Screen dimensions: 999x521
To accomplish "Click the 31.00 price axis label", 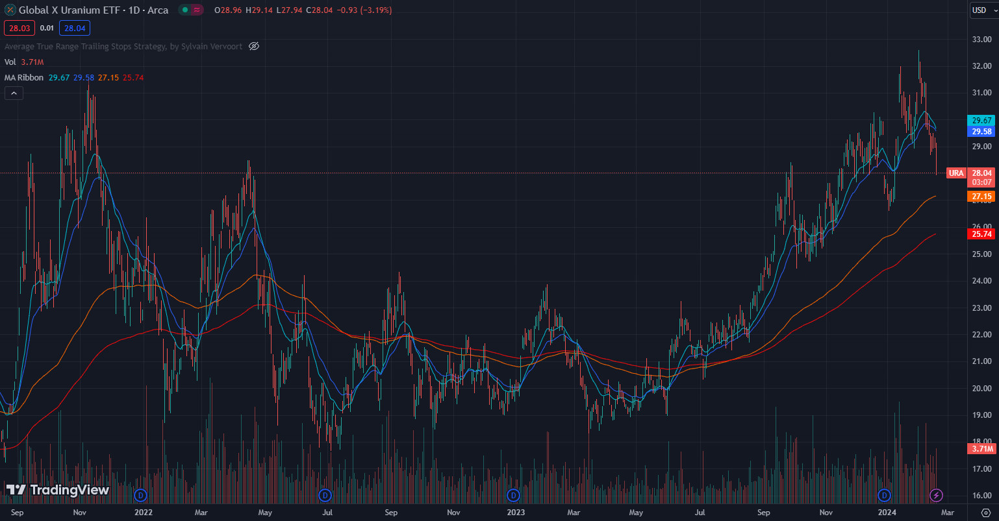I will [x=981, y=93].
